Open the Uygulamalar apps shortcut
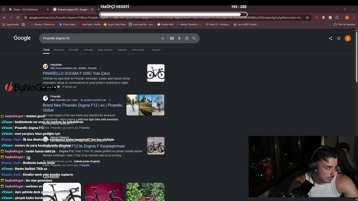The height and width of the screenshot is (201, 358). click(x=10, y=25)
